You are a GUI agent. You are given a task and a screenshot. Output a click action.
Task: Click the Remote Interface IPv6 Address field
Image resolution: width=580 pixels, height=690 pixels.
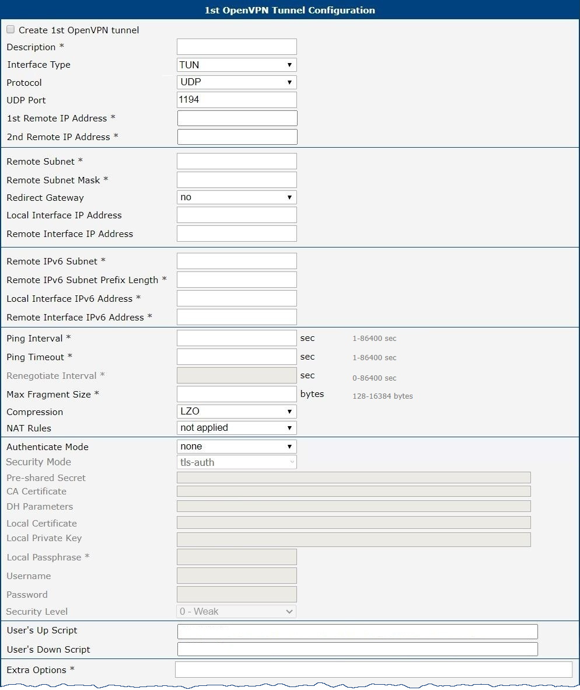pyautogui.click(x=236, y=317)
